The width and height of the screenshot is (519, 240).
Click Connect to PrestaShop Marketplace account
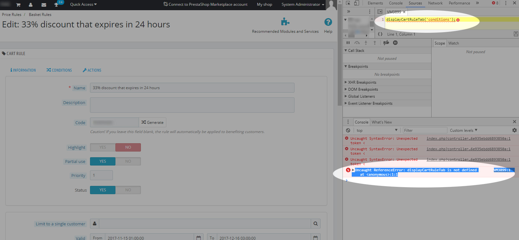tap(205, 4)
